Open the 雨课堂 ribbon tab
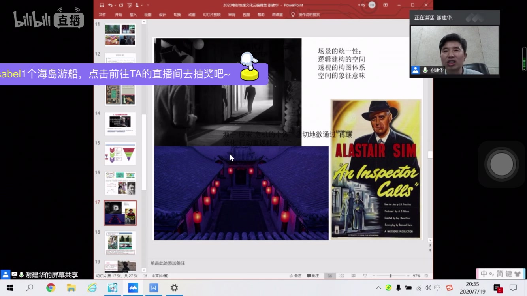527x296 pixels. 277,15
